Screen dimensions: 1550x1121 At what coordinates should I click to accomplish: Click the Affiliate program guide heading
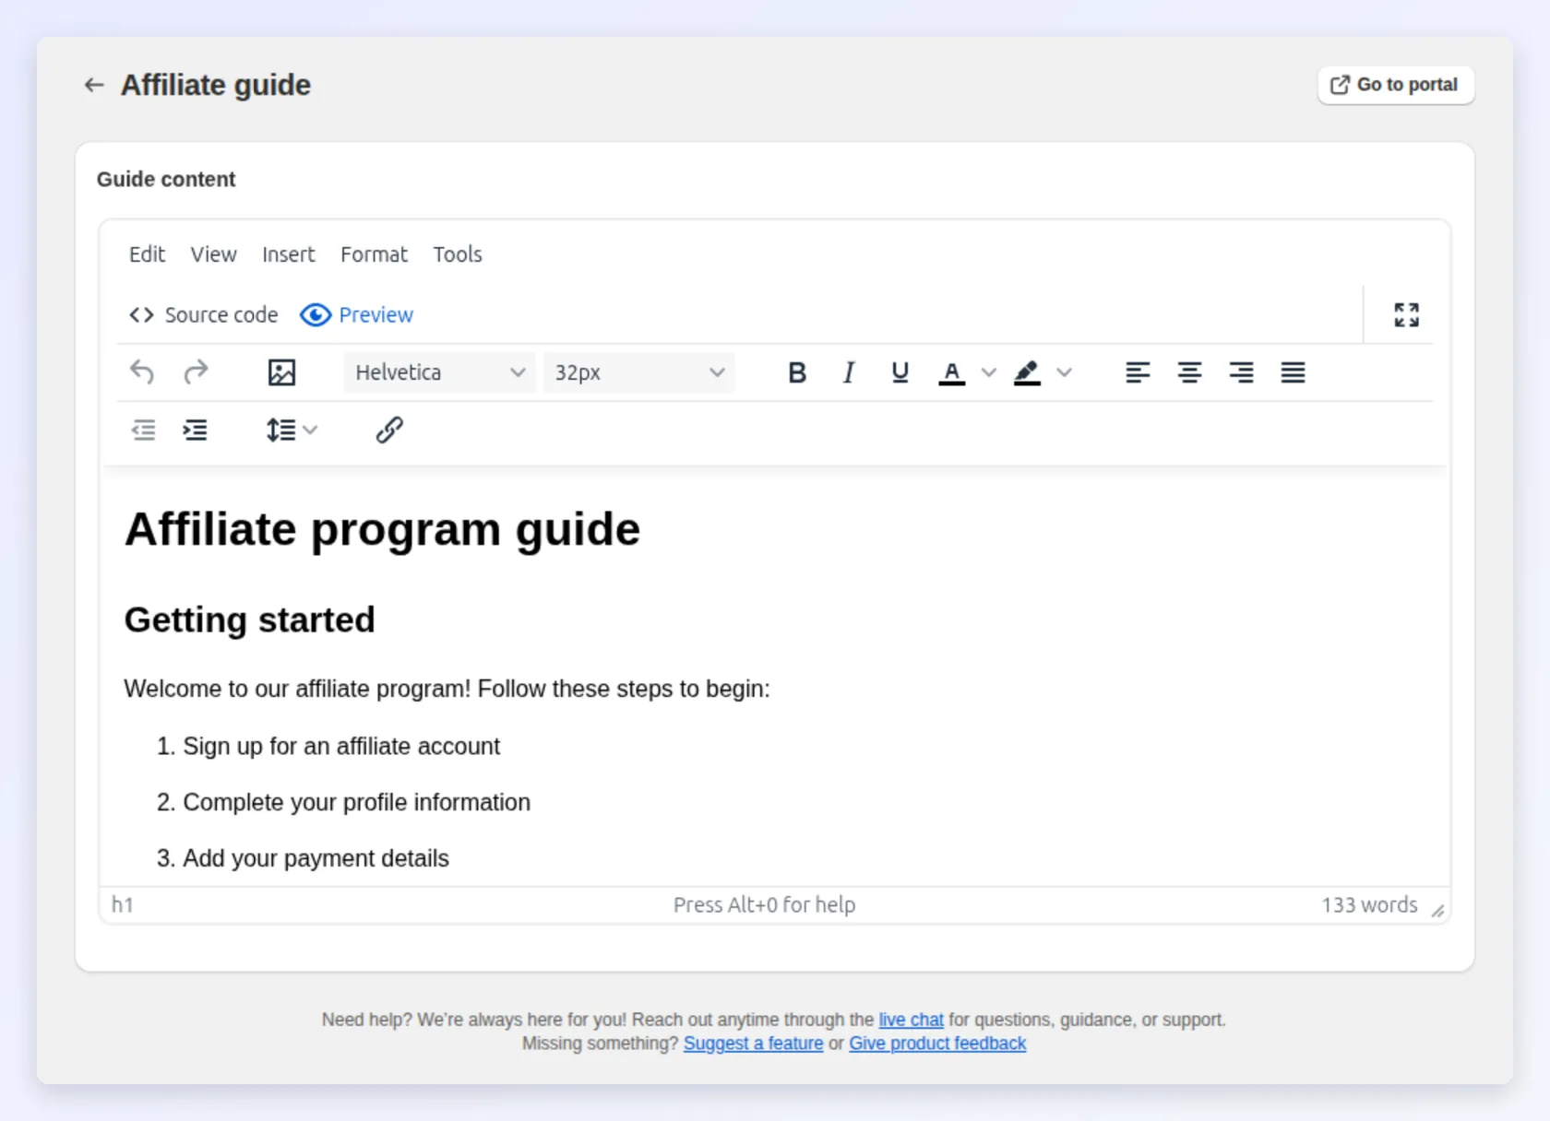[x=382, y=530]
